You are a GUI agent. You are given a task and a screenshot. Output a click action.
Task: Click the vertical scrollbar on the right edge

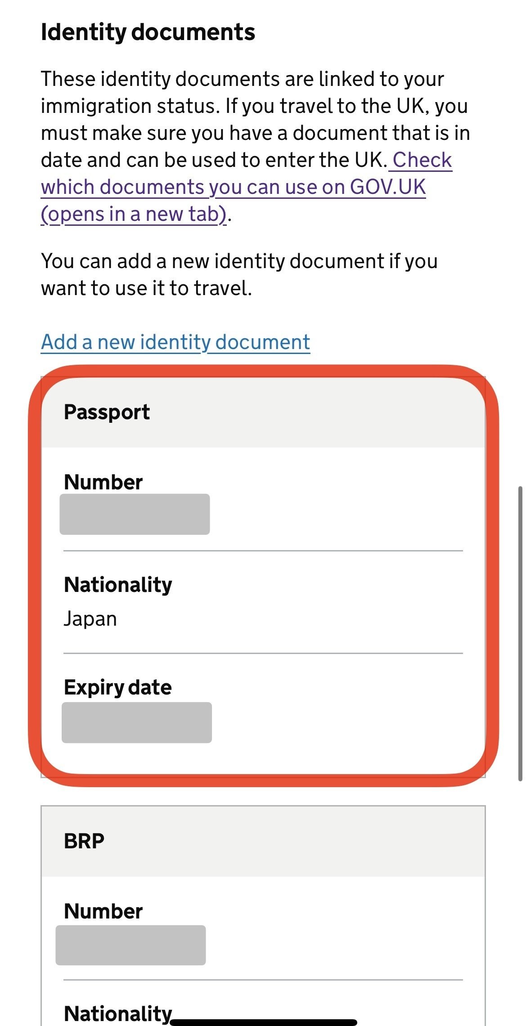tap(520, 633)
